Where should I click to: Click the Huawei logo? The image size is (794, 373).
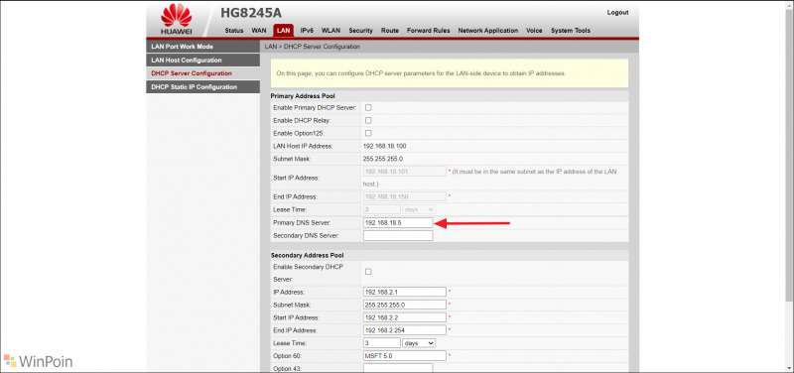[x=177, y=19]
